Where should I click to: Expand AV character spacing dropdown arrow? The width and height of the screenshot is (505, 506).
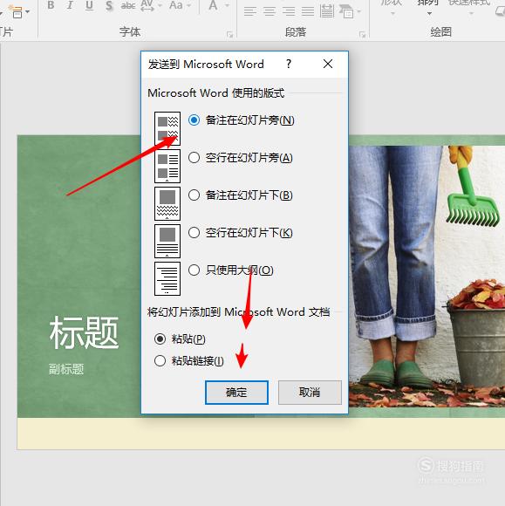160,5
